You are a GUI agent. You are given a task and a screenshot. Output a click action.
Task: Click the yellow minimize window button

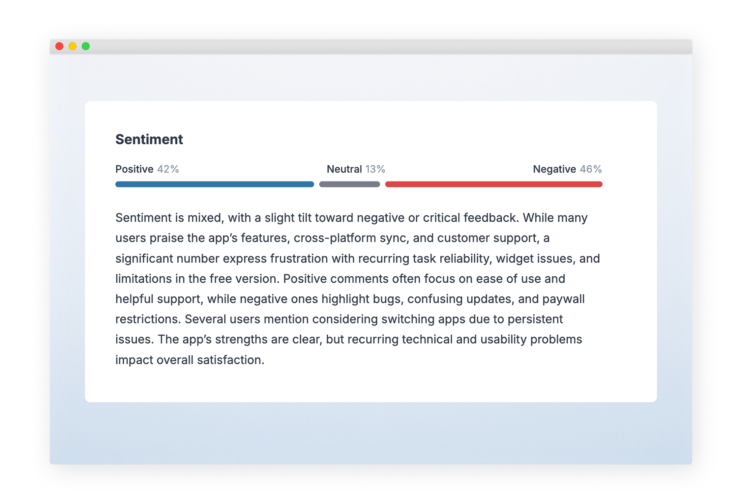click(x=73, y=46)
